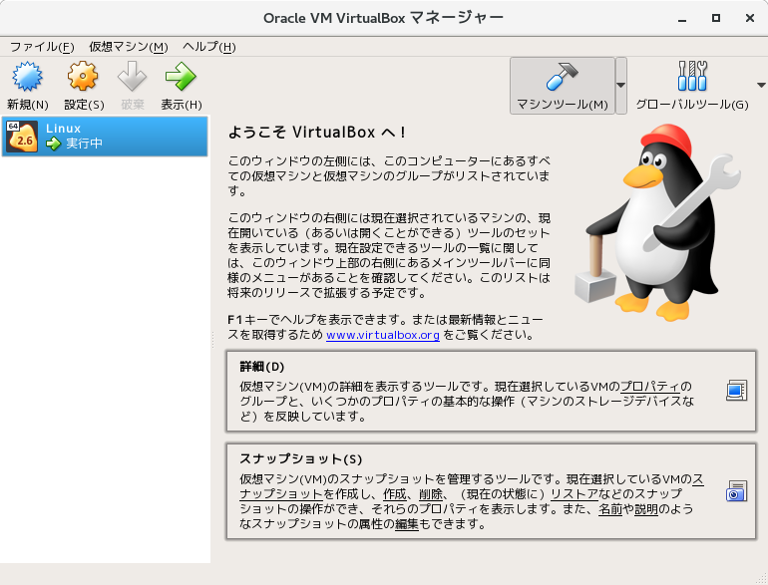Viewport: 768px width, 585px height.
Task: Open the ヘルプ(H) menu
Action: pyautogui.click(x=209, y=47)
